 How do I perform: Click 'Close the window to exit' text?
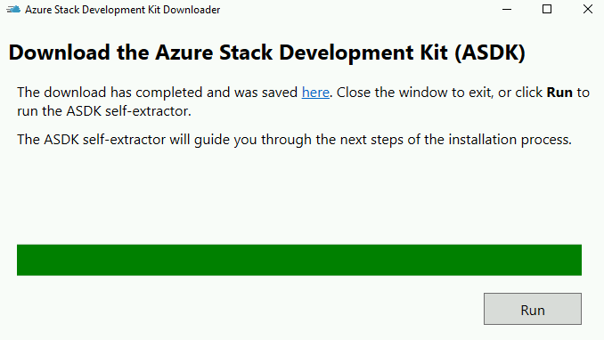[x=415, y=93]
